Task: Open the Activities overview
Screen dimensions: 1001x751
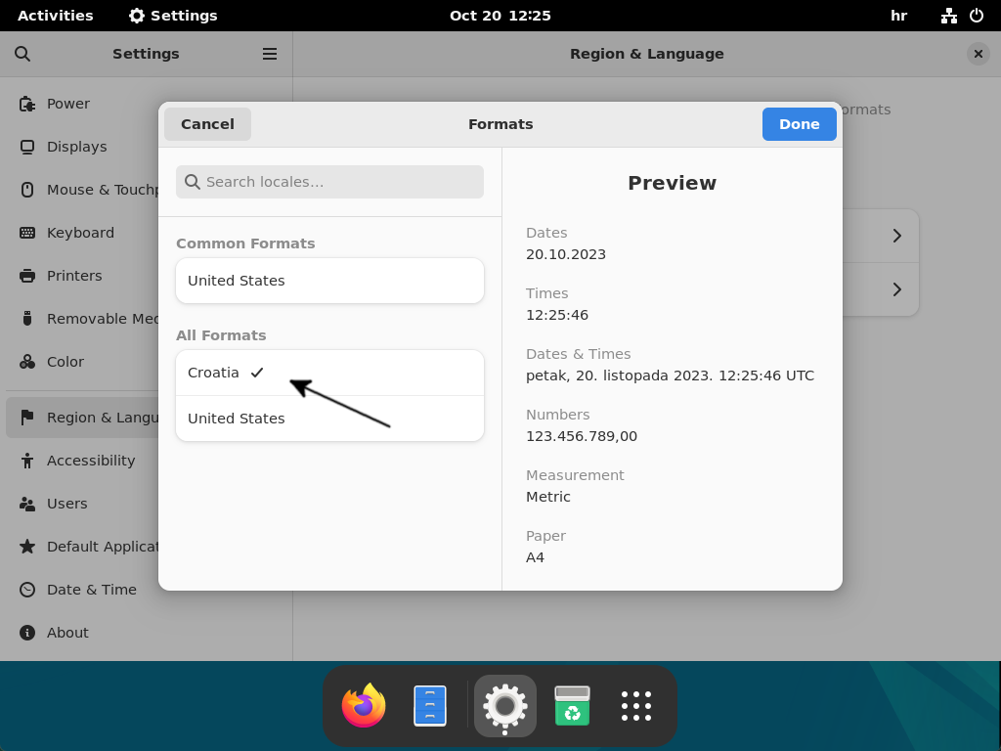Action: [x=55, y=15]
